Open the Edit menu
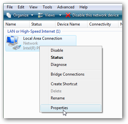The width and height of the screenshot is (128, 124). (21, 7)
